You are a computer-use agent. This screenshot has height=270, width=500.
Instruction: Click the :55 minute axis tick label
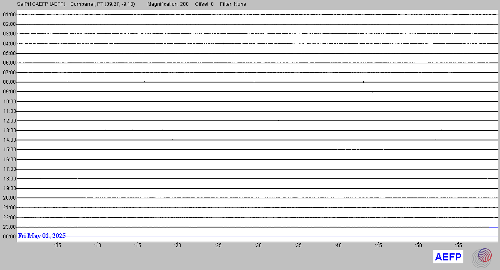point(458,246)
